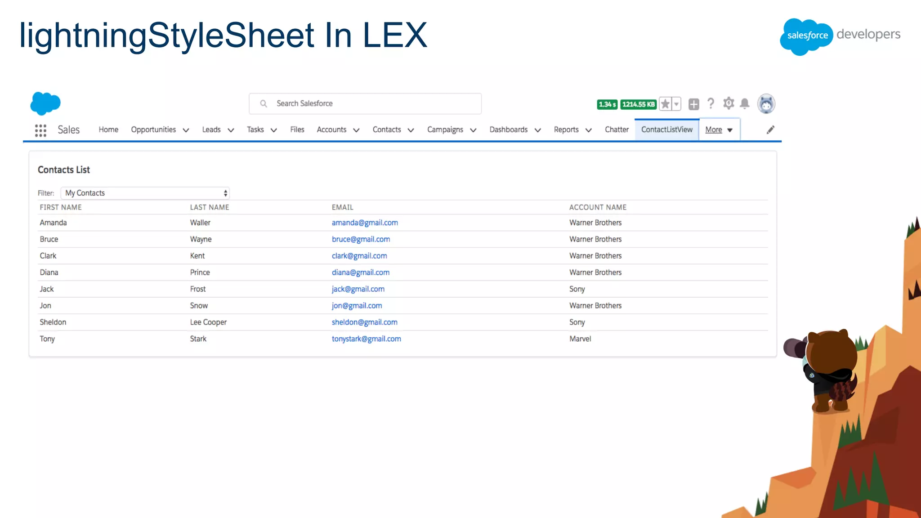Open the Files tab
This screenshot has height=518, width=921.
pos(297,129)
